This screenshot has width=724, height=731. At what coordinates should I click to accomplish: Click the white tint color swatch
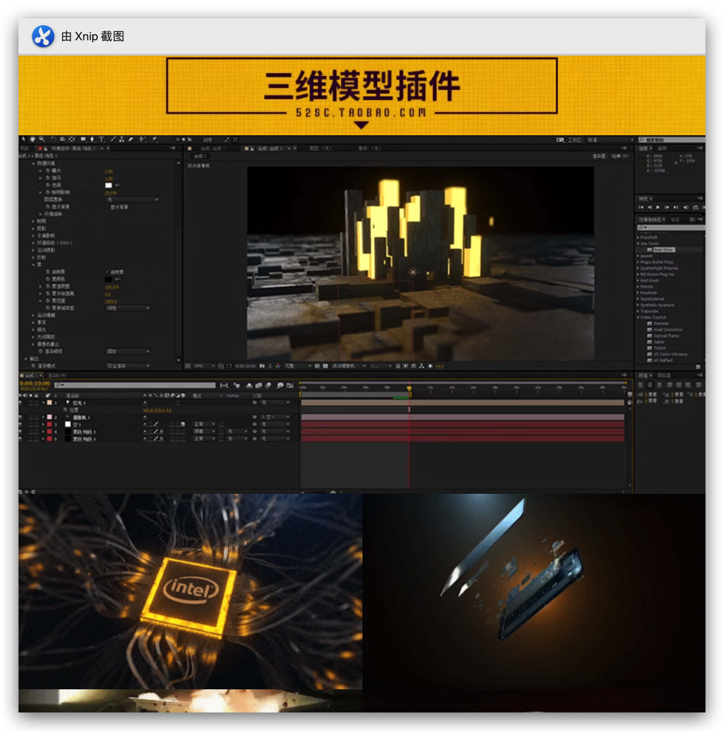[108, 185]
